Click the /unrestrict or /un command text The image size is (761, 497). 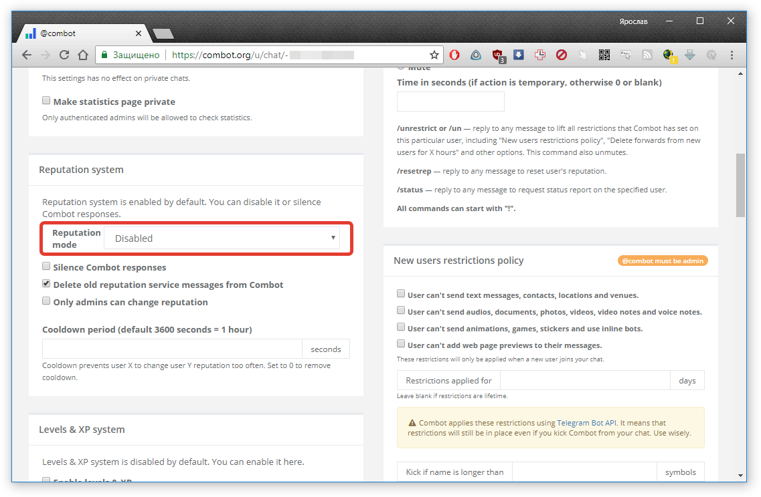click(x=429, y=128)
